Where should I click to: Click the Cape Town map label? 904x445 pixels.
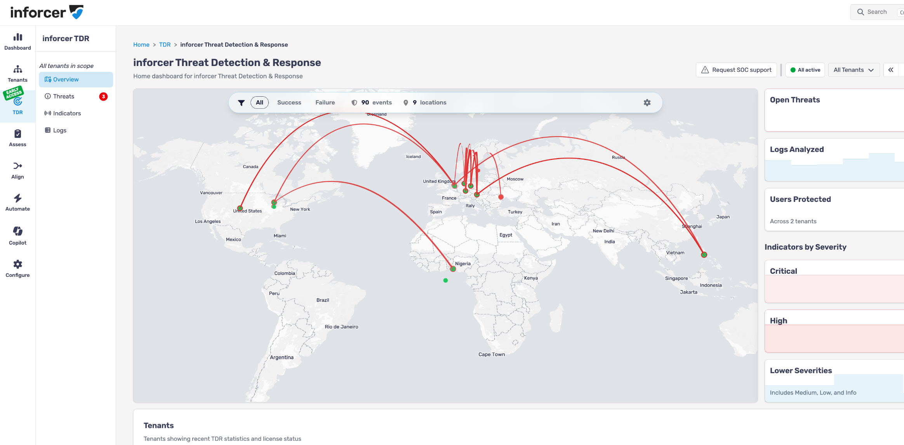[492, 355]
